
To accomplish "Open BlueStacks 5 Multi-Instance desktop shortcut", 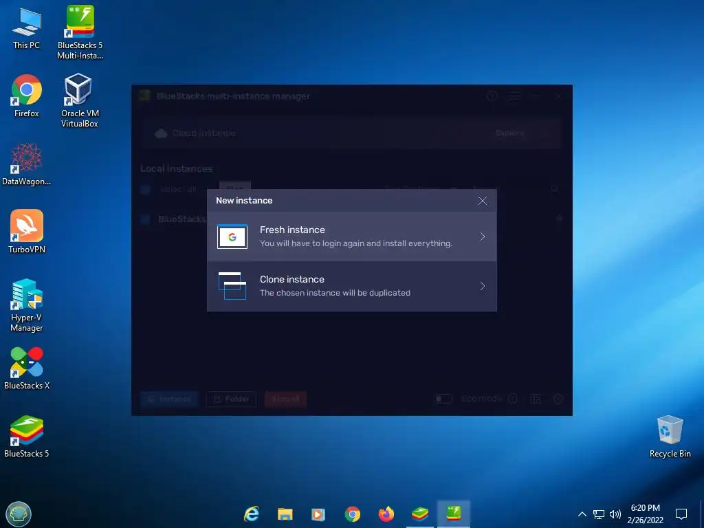I will (x=80, y=32).
